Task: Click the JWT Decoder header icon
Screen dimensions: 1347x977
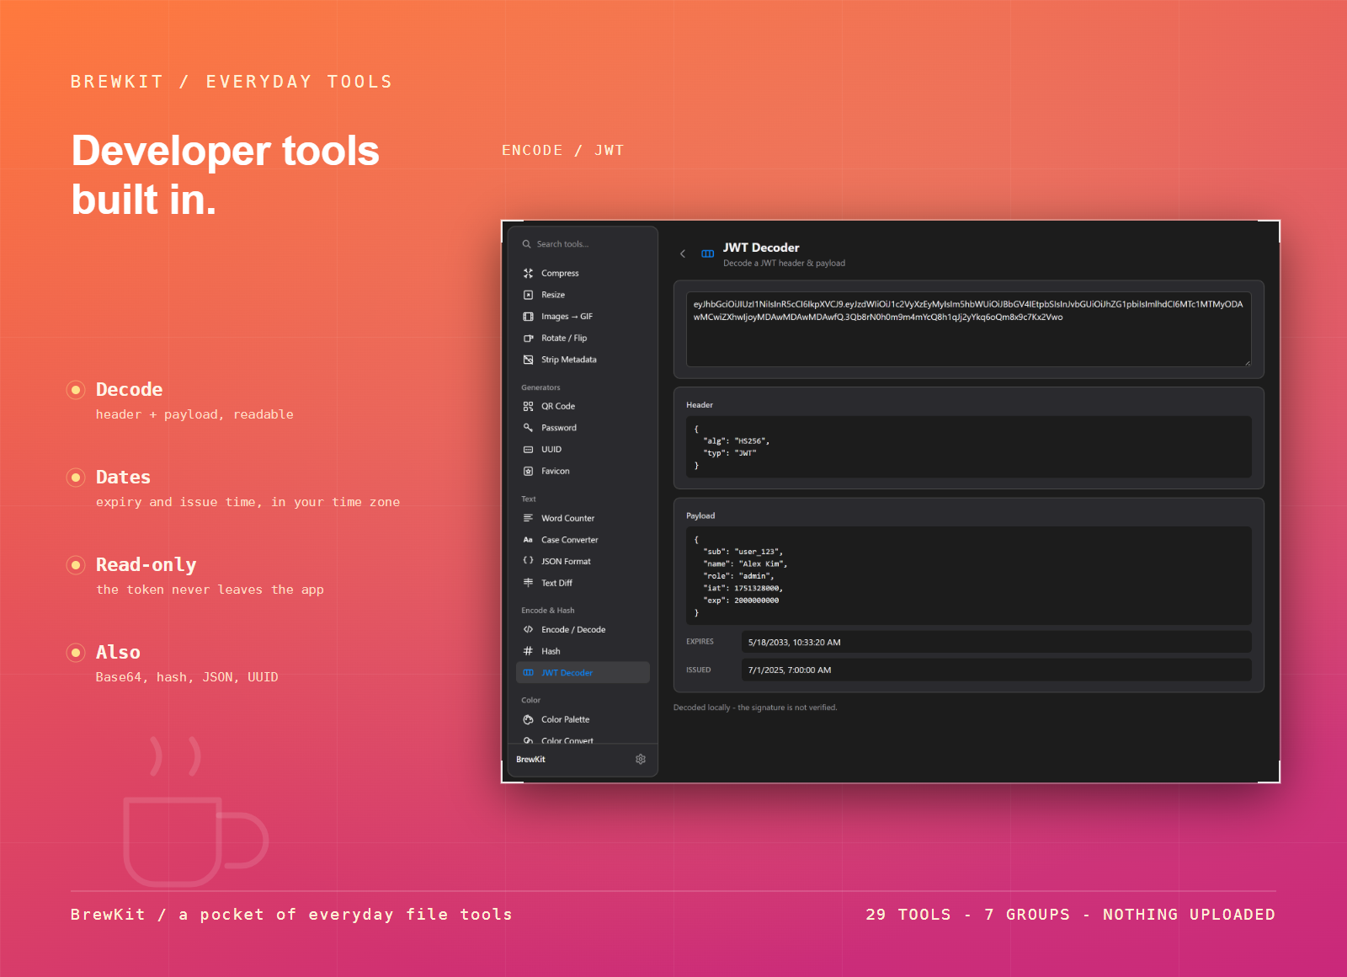Action: (707, 254)
